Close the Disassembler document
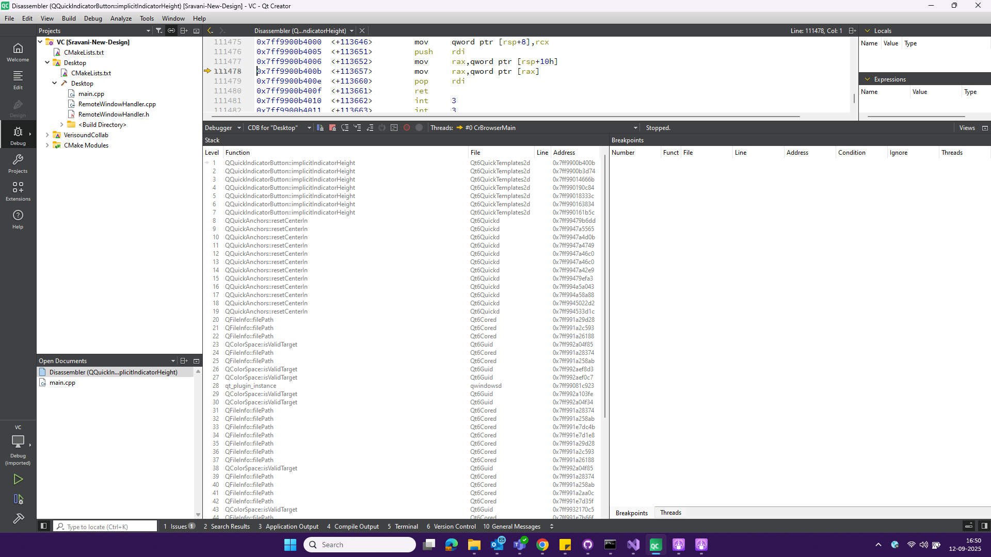 coord(362,31)
